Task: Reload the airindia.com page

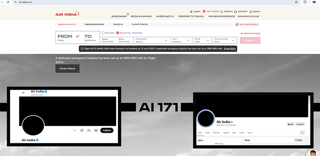Action: click(8, 2)
